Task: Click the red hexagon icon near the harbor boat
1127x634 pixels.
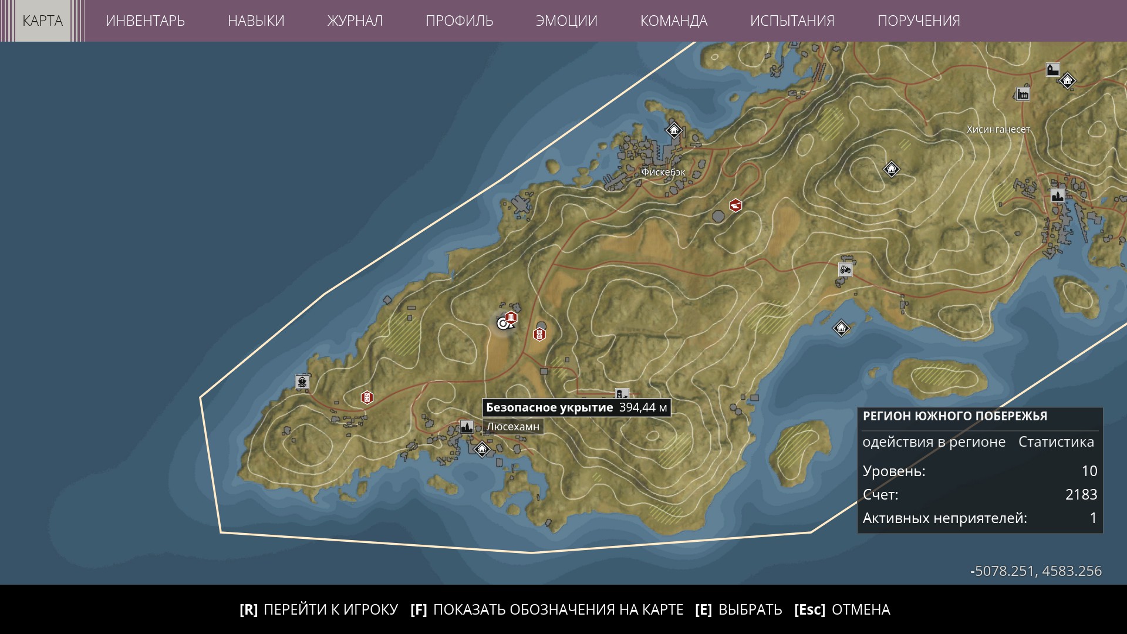Action: (x=367, y=397)
